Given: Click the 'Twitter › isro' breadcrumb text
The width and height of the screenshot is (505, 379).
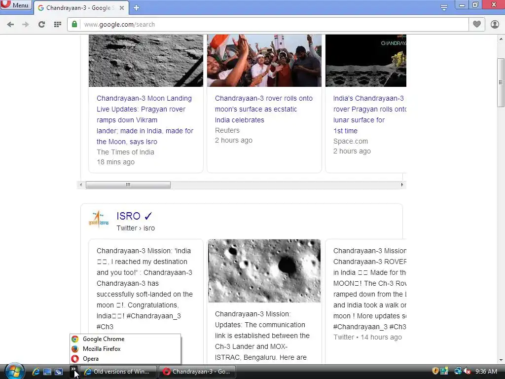Looking at the screenshot, I should tap(136, 228).
